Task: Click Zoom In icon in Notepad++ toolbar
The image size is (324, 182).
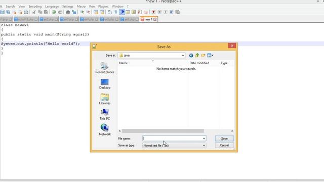Action: (x=82, y=12)
